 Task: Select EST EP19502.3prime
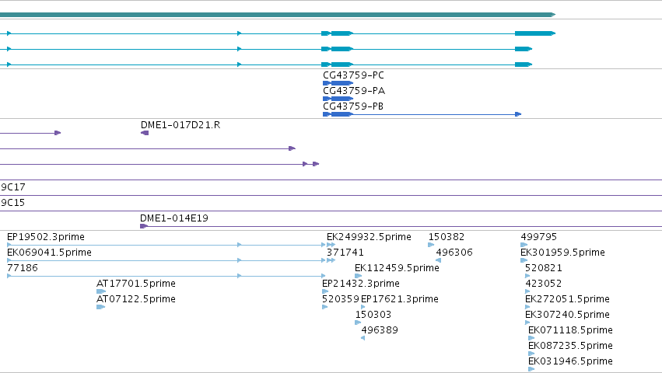46,237
